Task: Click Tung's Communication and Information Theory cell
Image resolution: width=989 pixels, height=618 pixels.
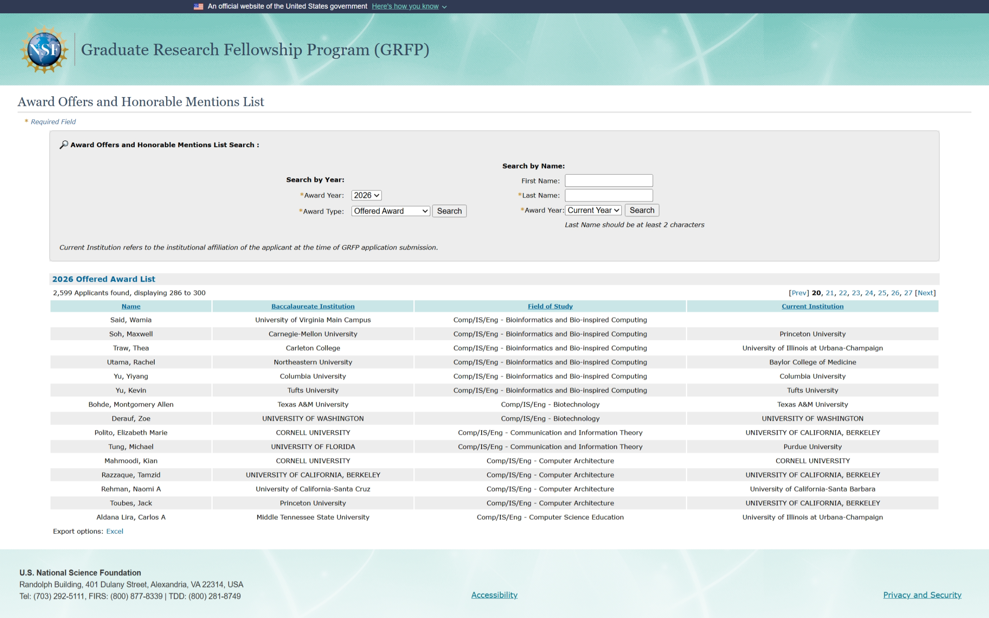Action: pos(550,447)
